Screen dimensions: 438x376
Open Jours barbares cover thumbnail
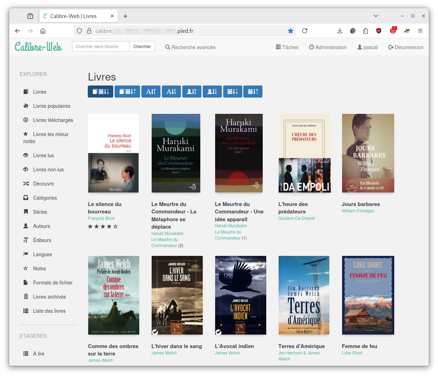(368, 153)
